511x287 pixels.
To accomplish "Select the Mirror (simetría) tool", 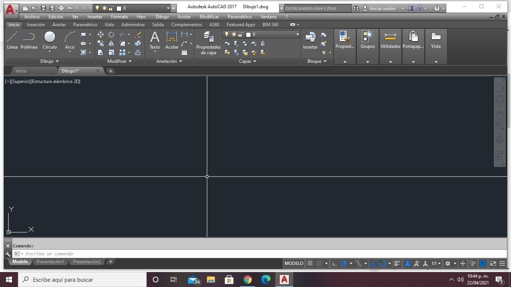I will 111,43.
